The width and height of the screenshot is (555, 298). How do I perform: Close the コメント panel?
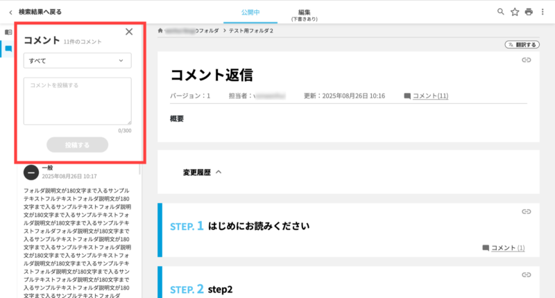pyautogui.click(x=129, y=32)
